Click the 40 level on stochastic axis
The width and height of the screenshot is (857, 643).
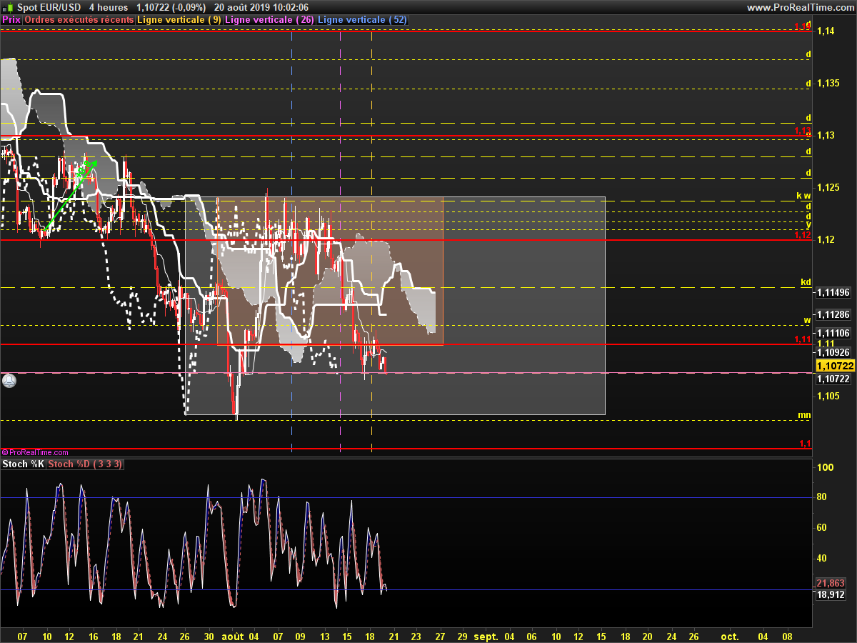pyautogui.click(x=823, y=559)
